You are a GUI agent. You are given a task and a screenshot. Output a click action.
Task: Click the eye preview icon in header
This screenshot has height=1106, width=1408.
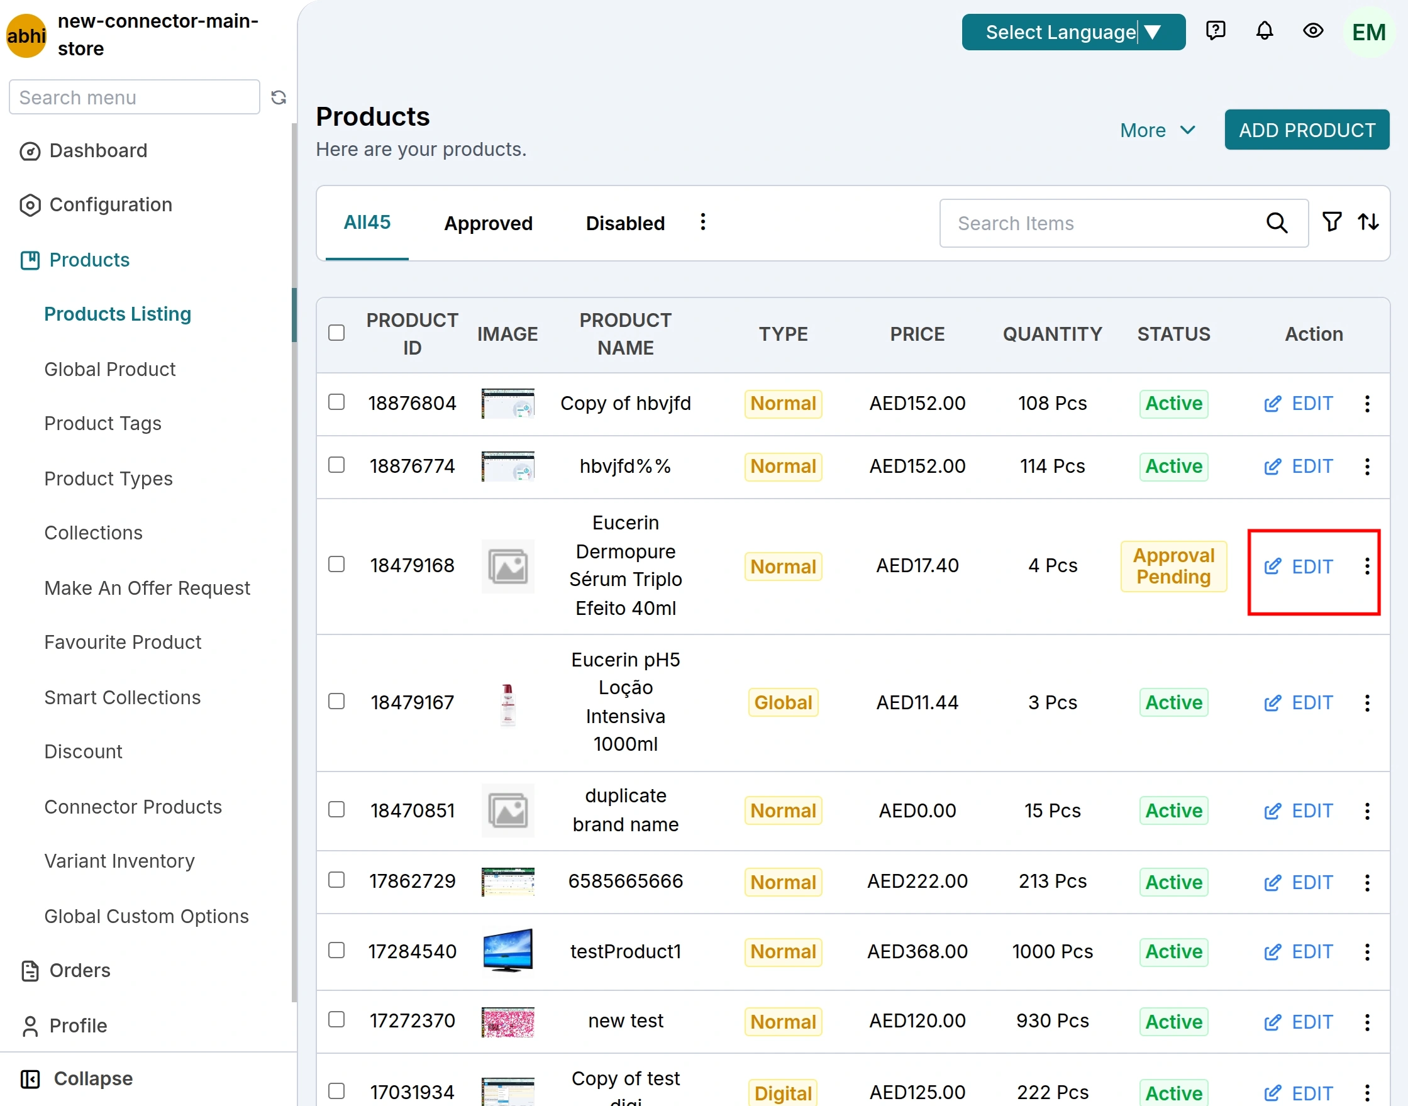(1313, 31)
